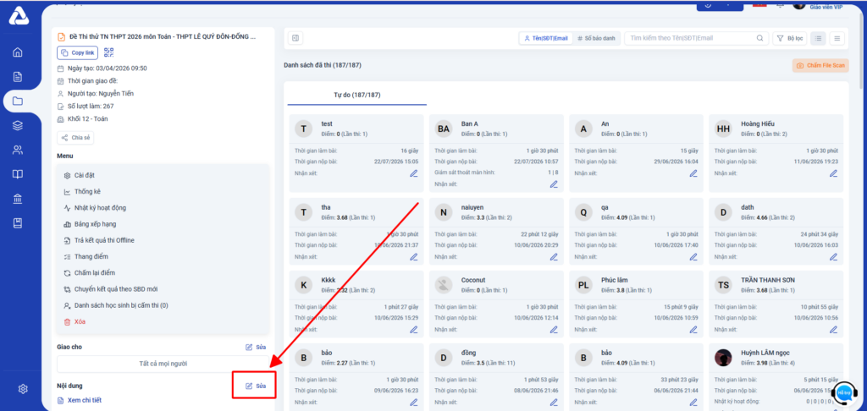Open the Hỗ trợ support chat bubble
The image size is (867, 411).
coord(844,392)
